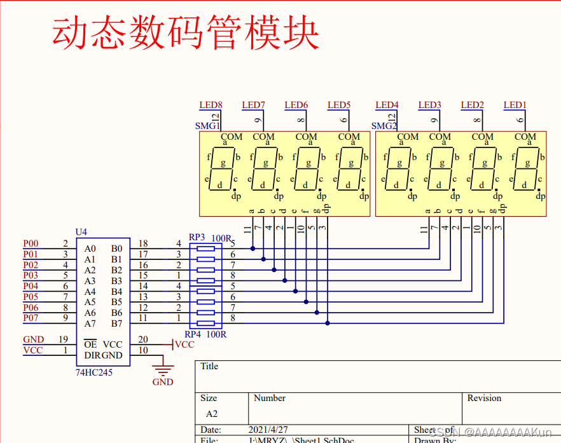This screenshot has height=443, width=561.
Task: Click the 100R value next to RP4
Action: coord(216,334)
